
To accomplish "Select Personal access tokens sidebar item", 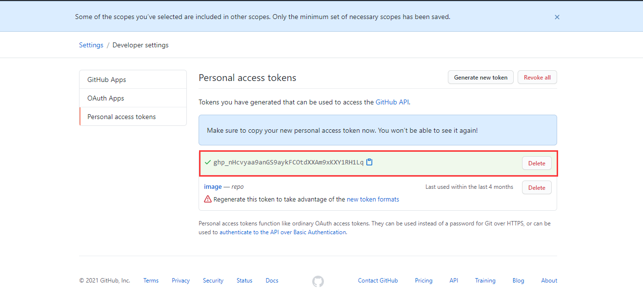I will pyautogui.click(x=133, y=117).
